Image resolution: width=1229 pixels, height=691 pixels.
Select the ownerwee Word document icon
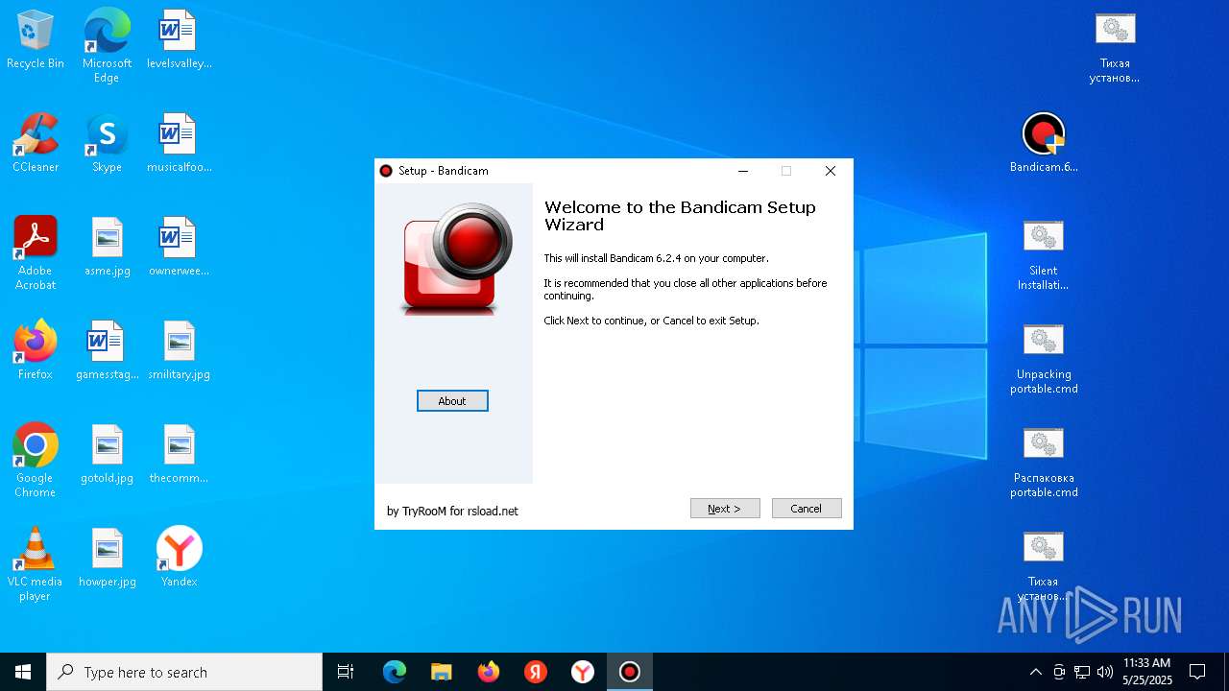pyautogui.click(x=179, y=248)
